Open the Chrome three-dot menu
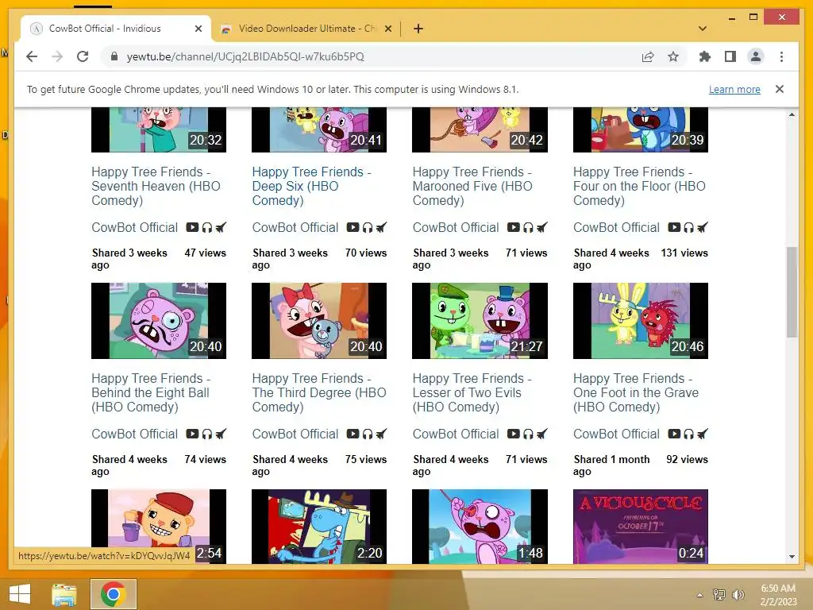 click(x=781, y=56)
